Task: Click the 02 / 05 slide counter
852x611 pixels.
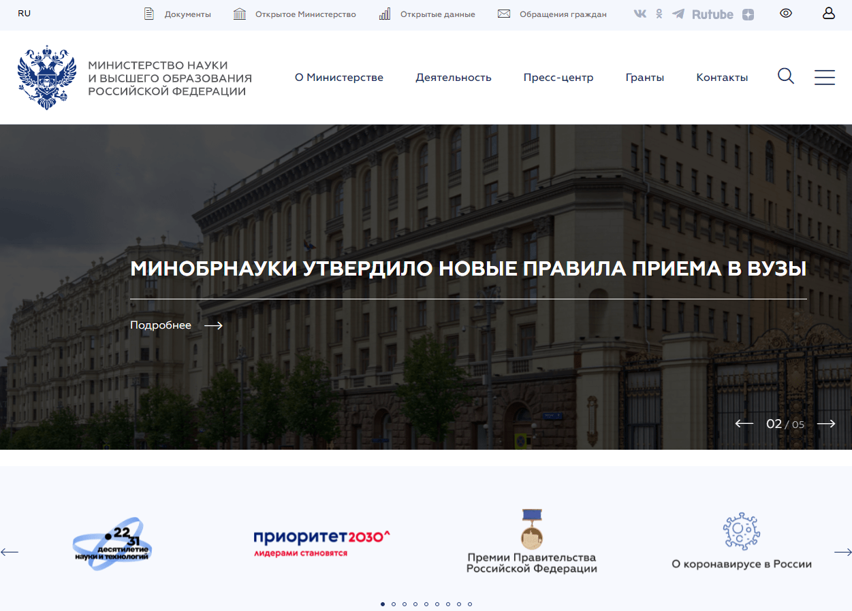Action: click(785, 424)
